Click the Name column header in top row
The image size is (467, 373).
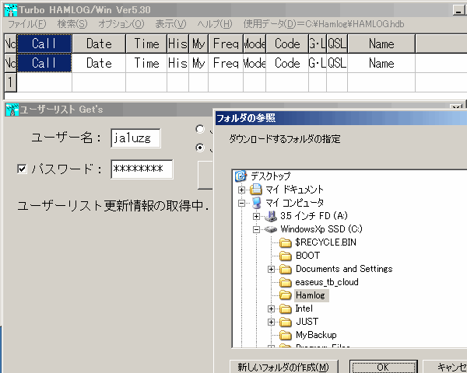(x=381, y=44)
